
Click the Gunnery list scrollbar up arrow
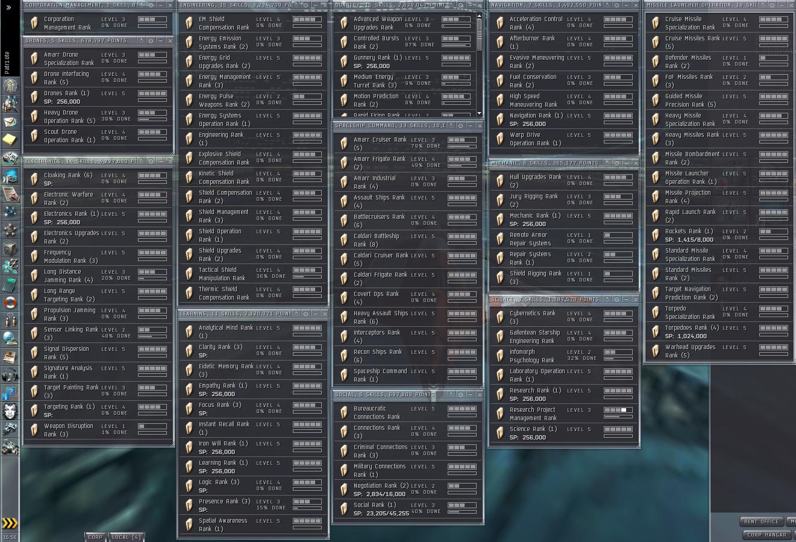point(479,14)
